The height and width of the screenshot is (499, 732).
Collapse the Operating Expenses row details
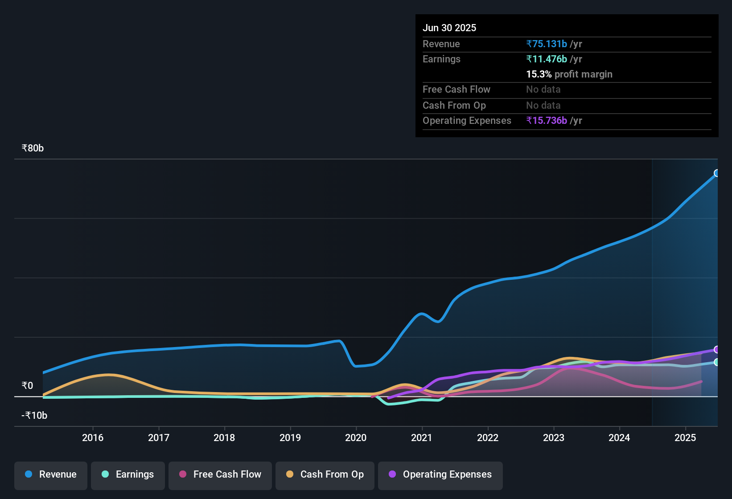(x=467, y=120)
